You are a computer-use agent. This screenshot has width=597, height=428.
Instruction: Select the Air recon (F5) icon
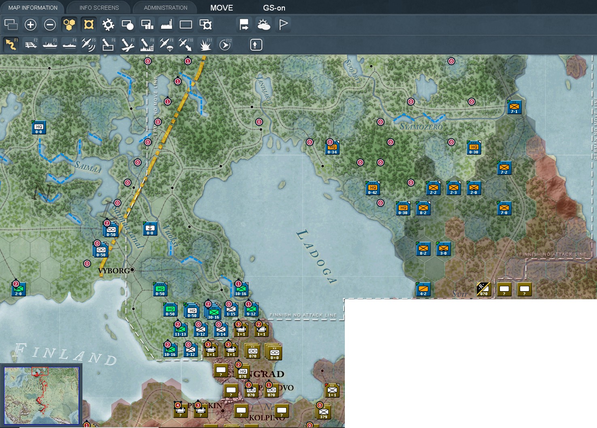[89, 45]
